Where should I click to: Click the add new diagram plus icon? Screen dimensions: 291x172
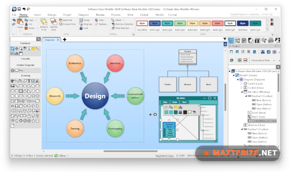point(64,39)
